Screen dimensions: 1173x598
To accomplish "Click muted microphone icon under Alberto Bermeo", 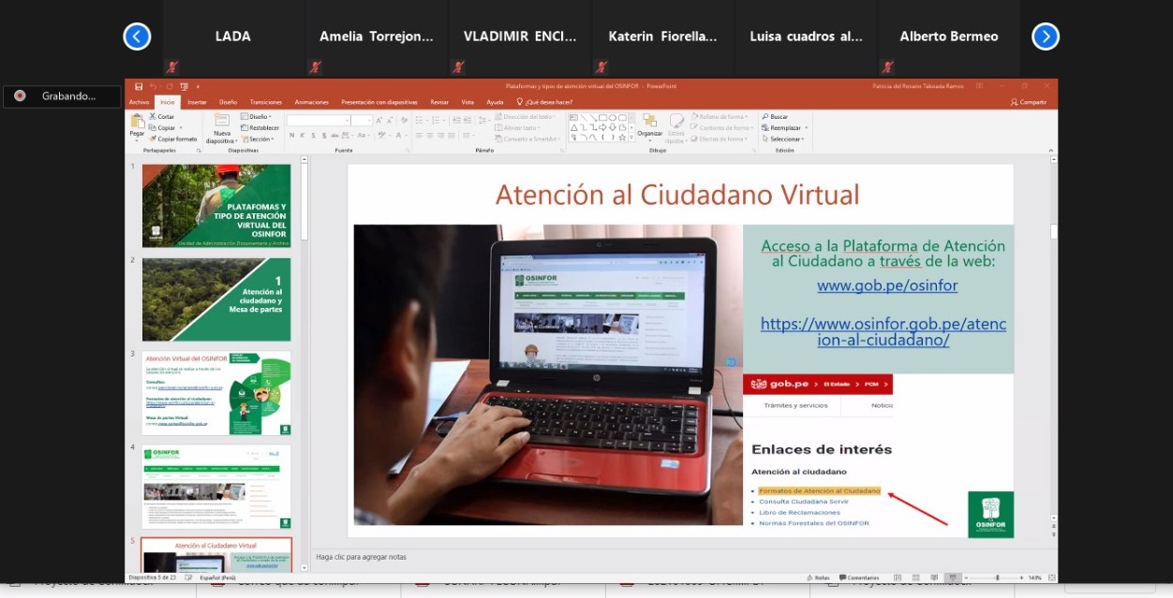I will point(885,66).
